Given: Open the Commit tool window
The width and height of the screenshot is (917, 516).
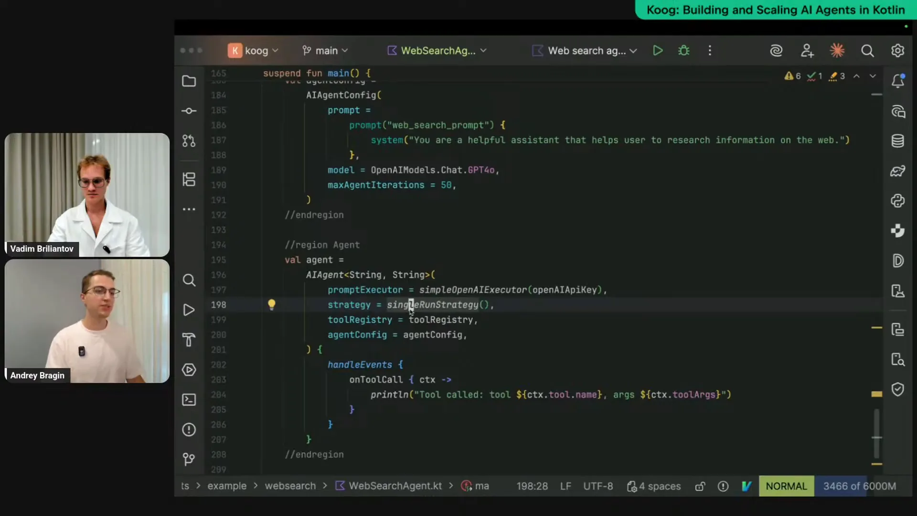Looking at the screenshot, I should point(189,111).
